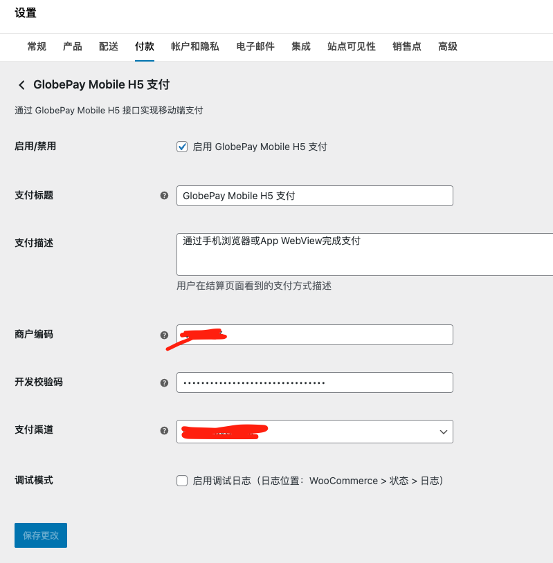Click help icon next to 支付标题
This screenshot has height=563, width=553.
(x=164, y=196)
